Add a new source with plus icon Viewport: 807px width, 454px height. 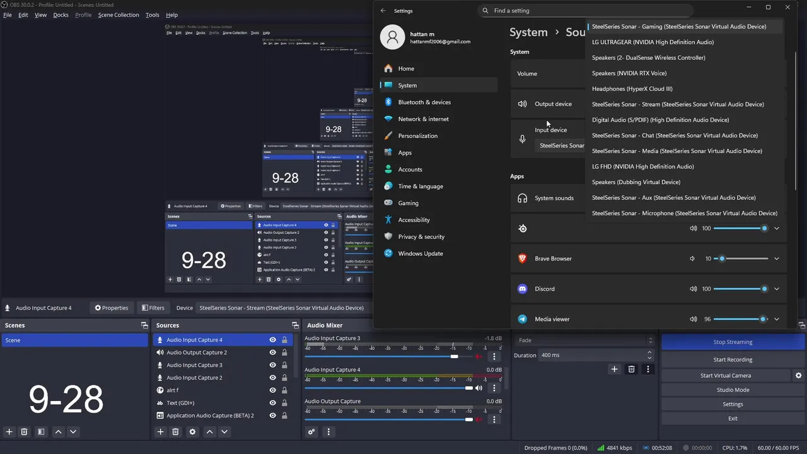click(x=160, y=432)
